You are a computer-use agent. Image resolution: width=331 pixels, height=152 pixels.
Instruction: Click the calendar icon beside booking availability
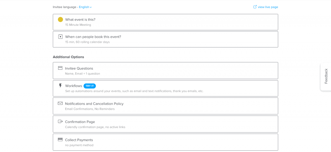point(60,36)
